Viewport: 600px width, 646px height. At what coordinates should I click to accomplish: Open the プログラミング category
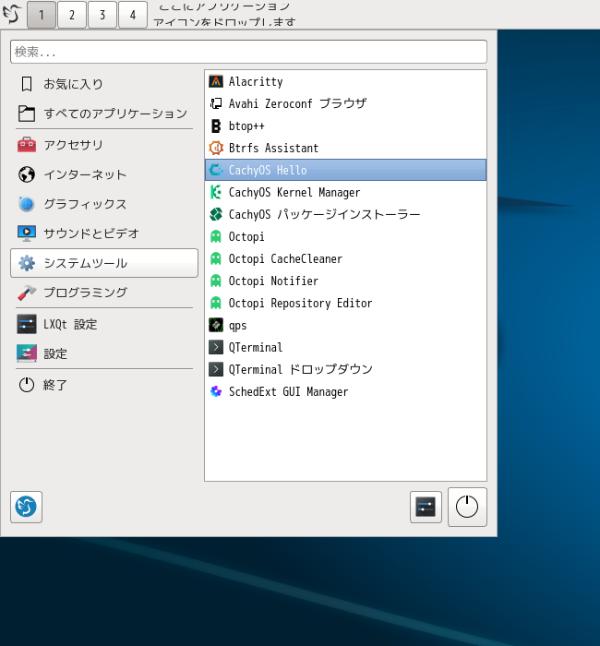pos(85,293)
